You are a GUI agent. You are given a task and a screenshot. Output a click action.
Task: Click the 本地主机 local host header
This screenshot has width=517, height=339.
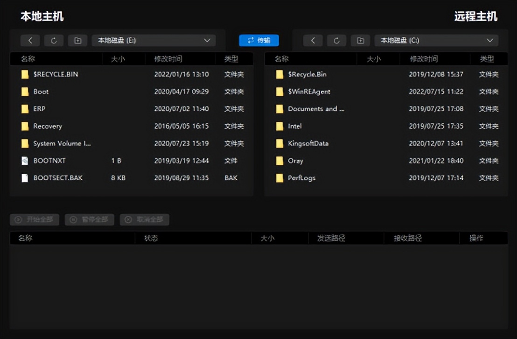[x=41, y=16]
